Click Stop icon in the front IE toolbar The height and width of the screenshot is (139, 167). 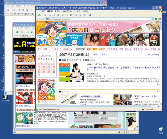(50, 15)
